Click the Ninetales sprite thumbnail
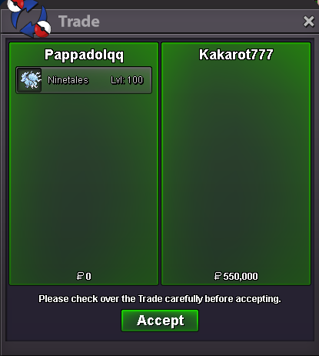Image resolution: width=319 pixels, height=356 pixels. (31, 80)
